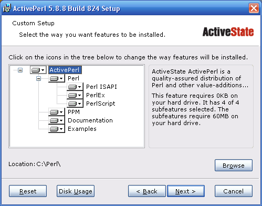The width and height of the screenshot is (262, 206).
Task: Open the Perl ISAPI feature drive icon dropdown
Action: (x=75, y=87)
